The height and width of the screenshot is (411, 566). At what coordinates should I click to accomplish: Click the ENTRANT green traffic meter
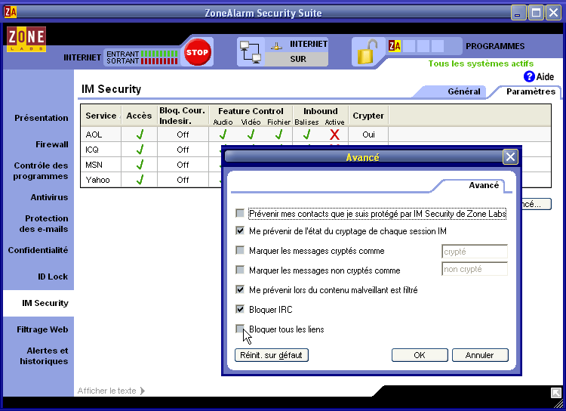159,54
